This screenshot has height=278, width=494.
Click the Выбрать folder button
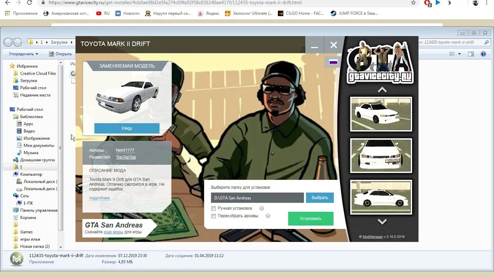320,198
